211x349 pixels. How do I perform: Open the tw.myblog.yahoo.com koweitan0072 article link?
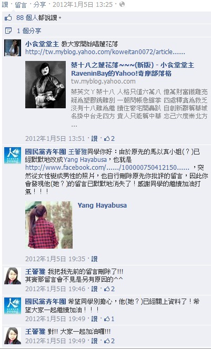pyautogui.click(x=105, y=52)
